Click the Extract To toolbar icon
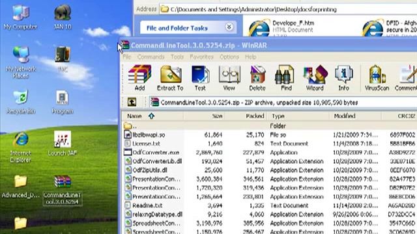This screenshot has height=234, width=417. click(x=170, y=78)
